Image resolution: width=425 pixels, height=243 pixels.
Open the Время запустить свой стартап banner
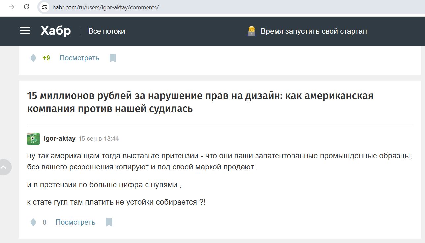pos(313,31)
